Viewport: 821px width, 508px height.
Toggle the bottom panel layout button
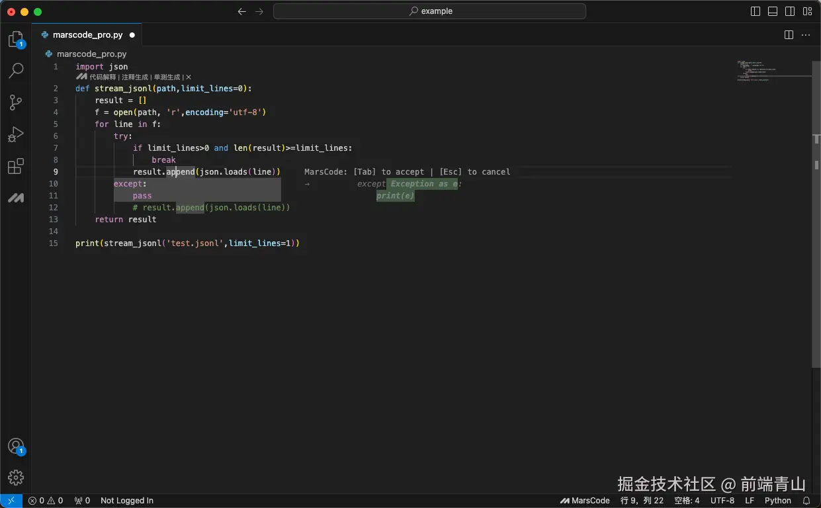tap(773, 11)
